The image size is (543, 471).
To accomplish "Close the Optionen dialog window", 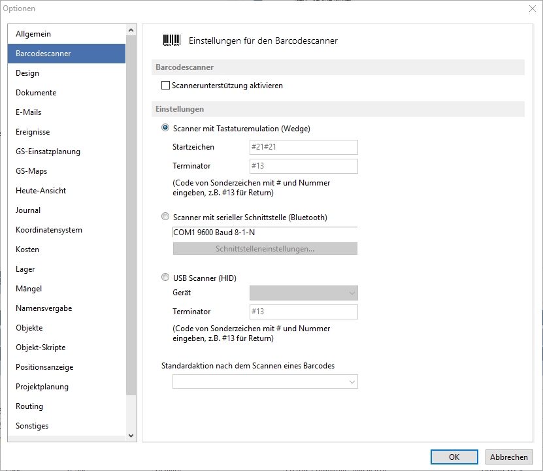I will tap(533, 8).
